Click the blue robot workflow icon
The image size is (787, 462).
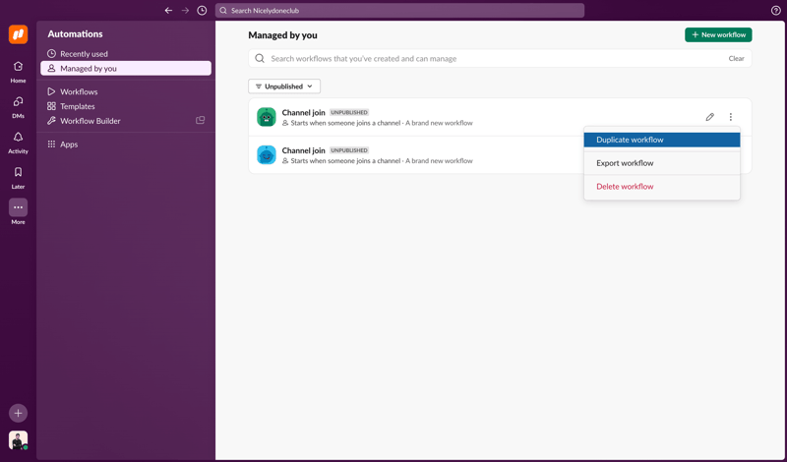point(267,155)
